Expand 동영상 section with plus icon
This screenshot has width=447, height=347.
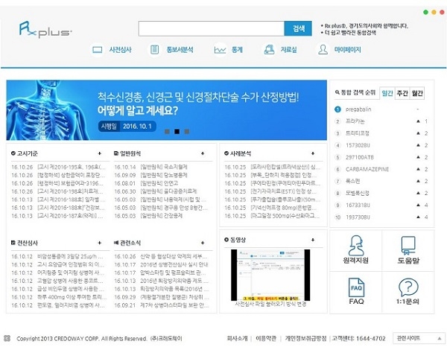pyautogui.click(x=313, y=240)
